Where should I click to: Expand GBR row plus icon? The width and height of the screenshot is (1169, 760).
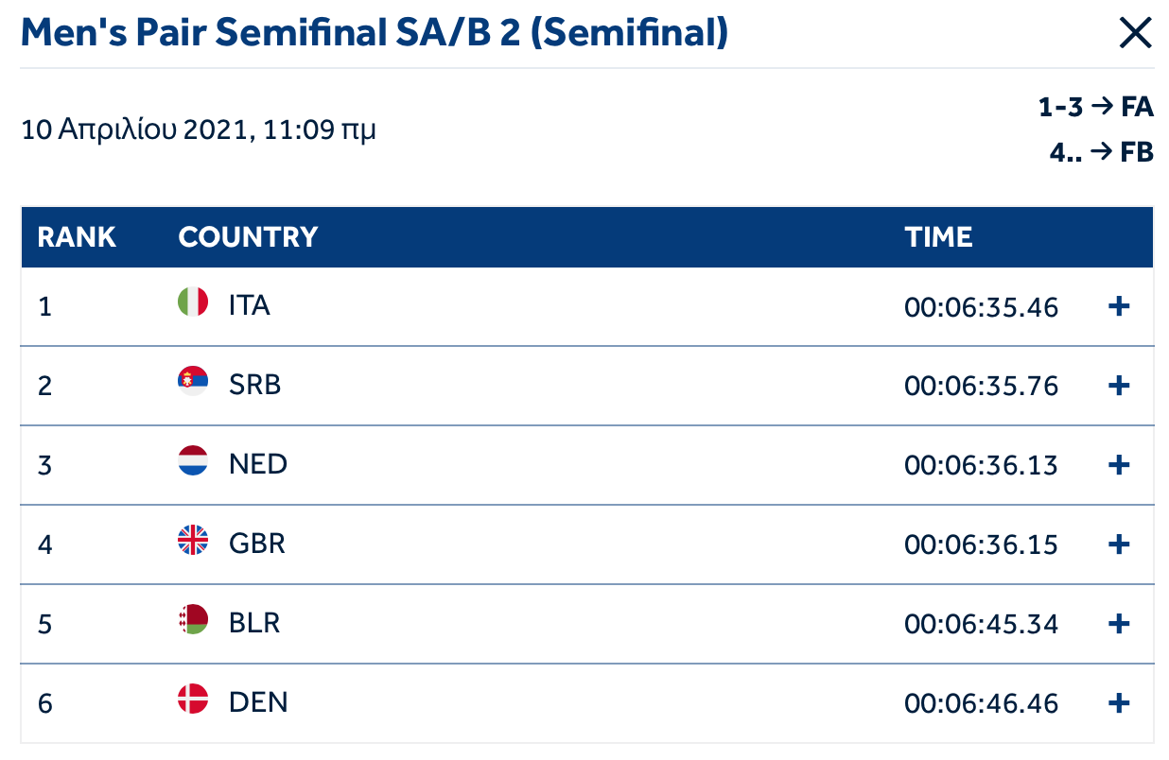click(x=1119, y=544)
